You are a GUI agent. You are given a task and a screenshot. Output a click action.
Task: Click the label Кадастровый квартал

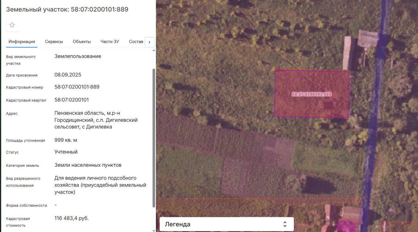(26, 100)
